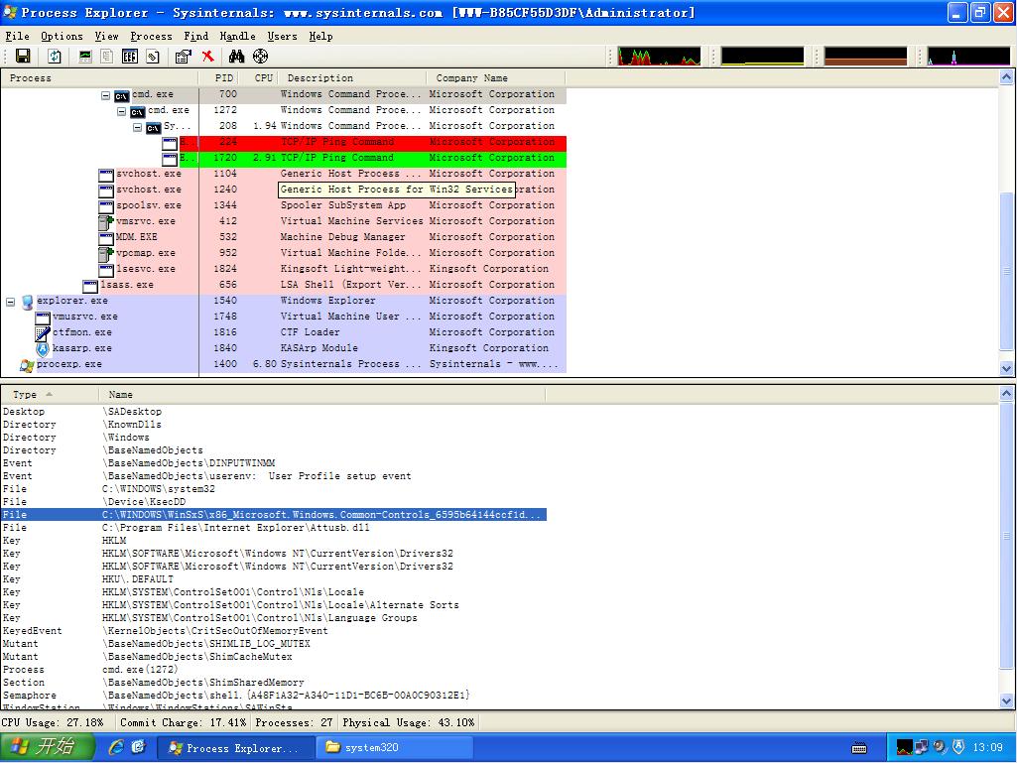Collapse the explorer.exe tree node
Screen dimensions: 1017x763
coord(11,301)
